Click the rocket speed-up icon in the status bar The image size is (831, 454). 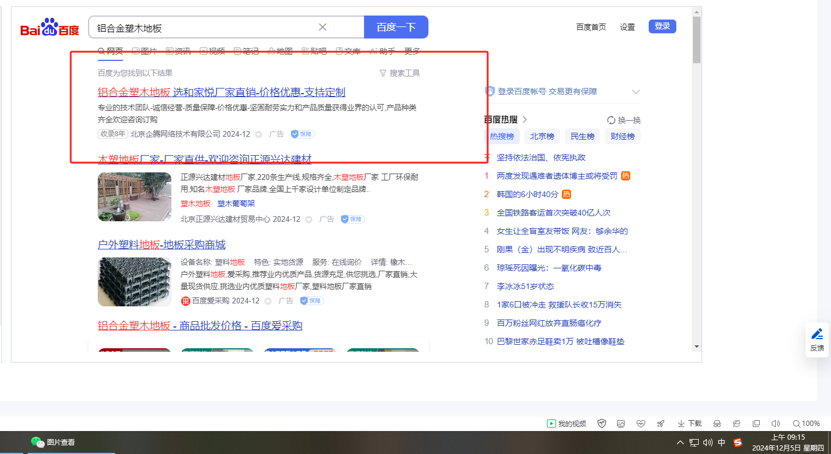point(661,424)
